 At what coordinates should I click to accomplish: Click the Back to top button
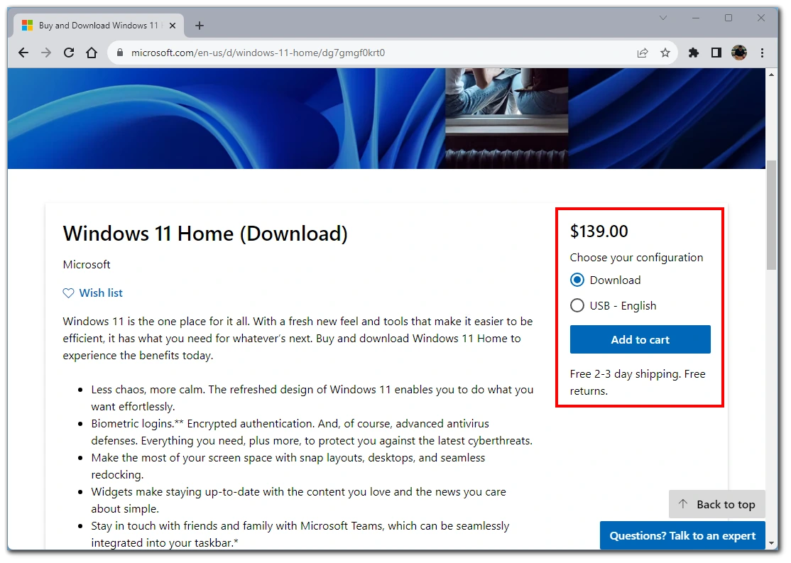coord(717,504)
